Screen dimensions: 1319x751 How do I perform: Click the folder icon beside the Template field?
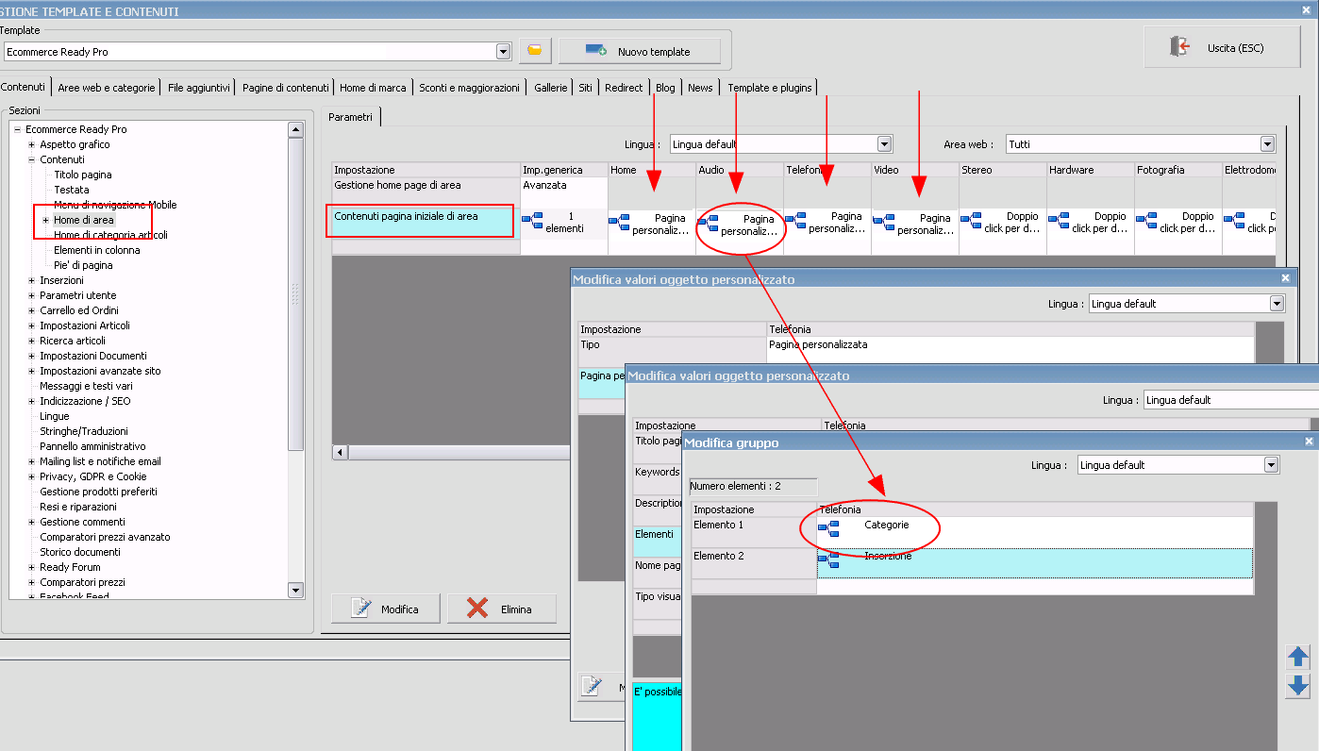[534, 51]
